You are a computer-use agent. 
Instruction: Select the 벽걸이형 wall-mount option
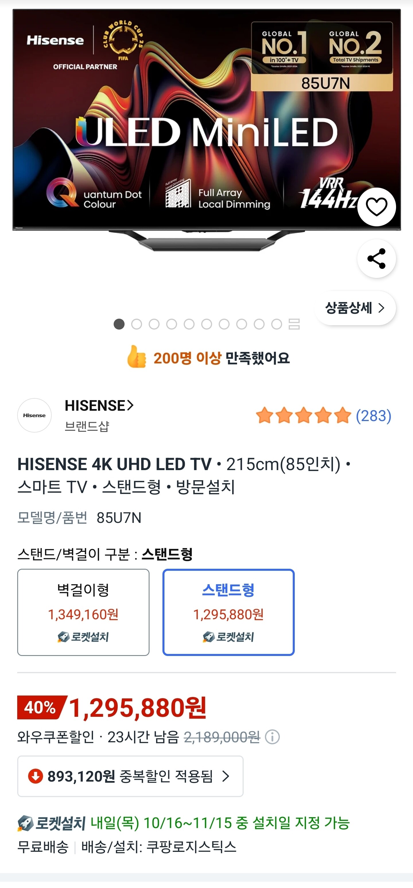[x=83, y=612]
